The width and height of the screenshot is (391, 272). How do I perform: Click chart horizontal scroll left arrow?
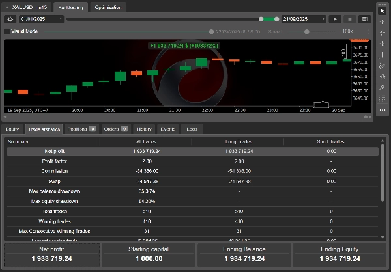(x=5, y=117)
